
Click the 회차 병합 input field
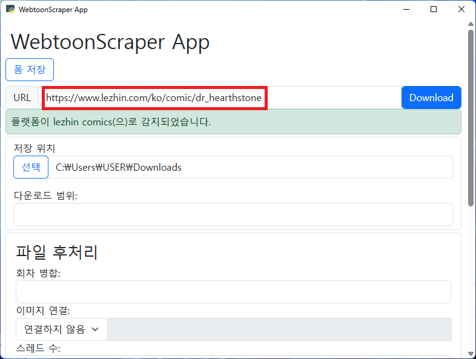[x=233, y=292]
